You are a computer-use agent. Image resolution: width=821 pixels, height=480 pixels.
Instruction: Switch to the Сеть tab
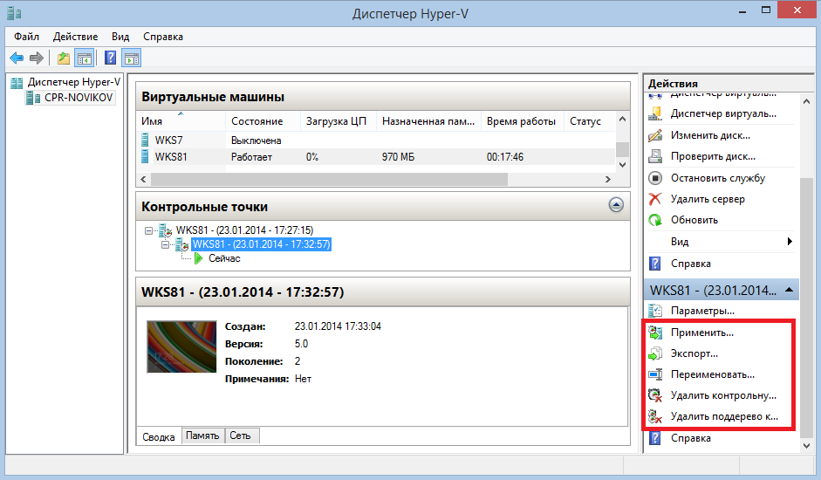pos(240,435)
